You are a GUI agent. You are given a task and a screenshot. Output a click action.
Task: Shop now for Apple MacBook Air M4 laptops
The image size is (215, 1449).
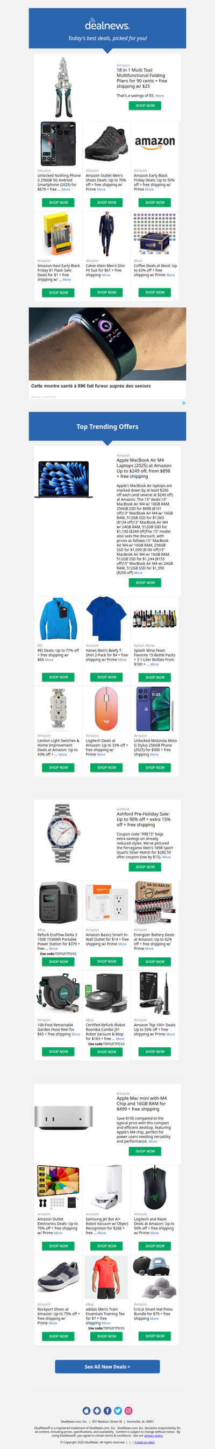[145, 582]
